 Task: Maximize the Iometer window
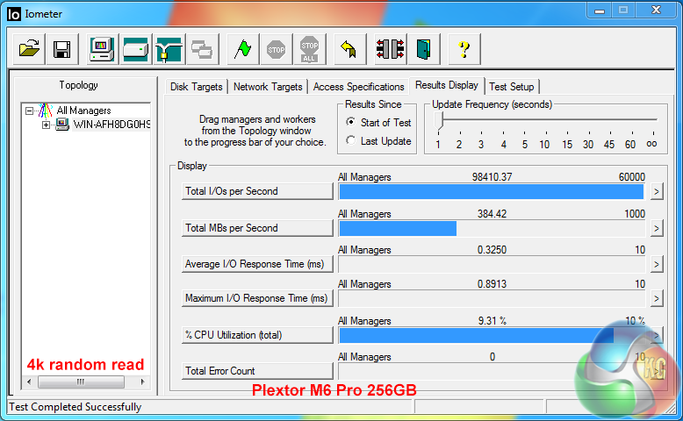(623, 11)
